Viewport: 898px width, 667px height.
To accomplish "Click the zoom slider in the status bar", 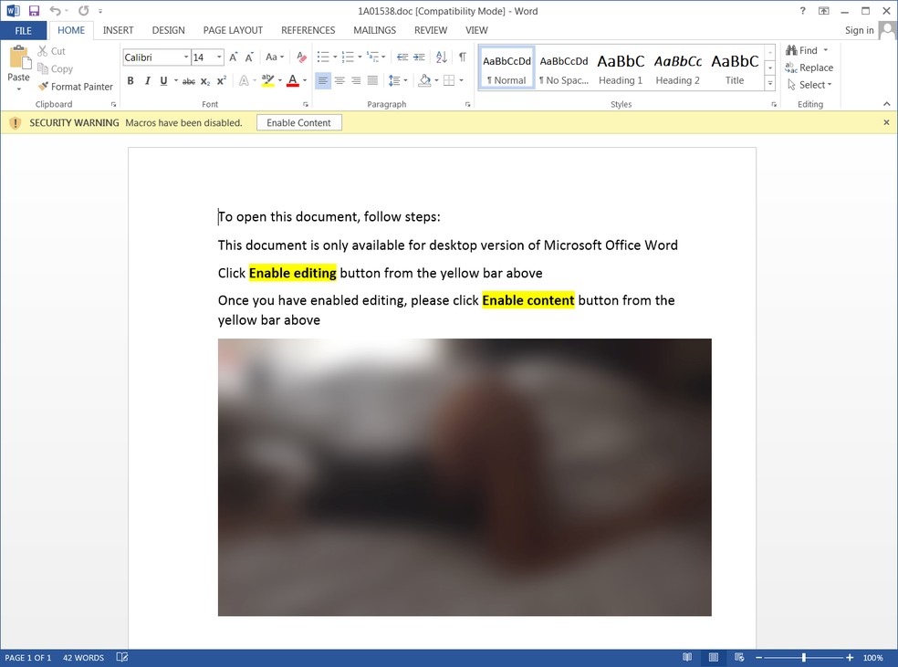I will pyautogui.click(x=804, y=657).
